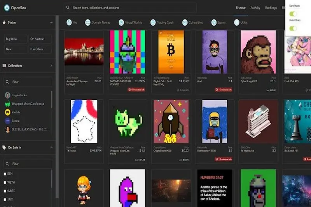Click the main search input field
The width and height of the screenshot is (311, 207).
click(x=130, y=8)
